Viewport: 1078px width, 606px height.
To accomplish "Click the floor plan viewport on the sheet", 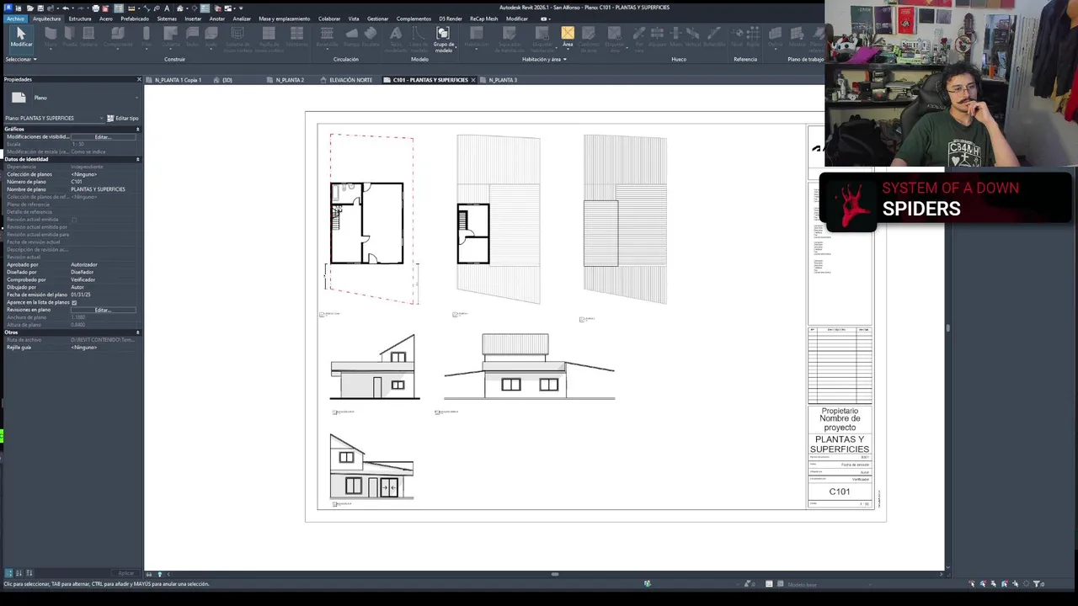I will pyautogui.click(x=367, y=223).
